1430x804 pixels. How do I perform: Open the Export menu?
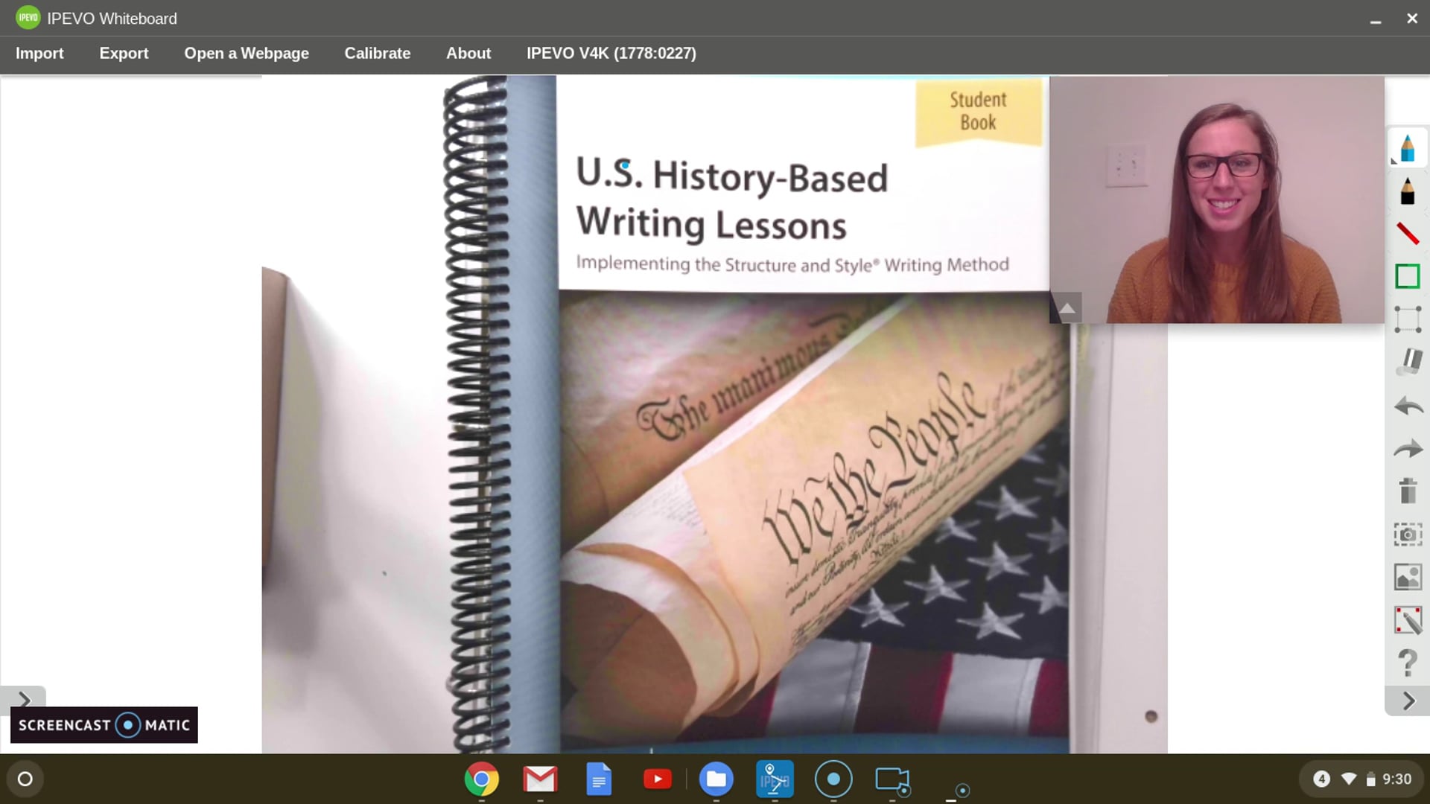click(x=124, y=54)
